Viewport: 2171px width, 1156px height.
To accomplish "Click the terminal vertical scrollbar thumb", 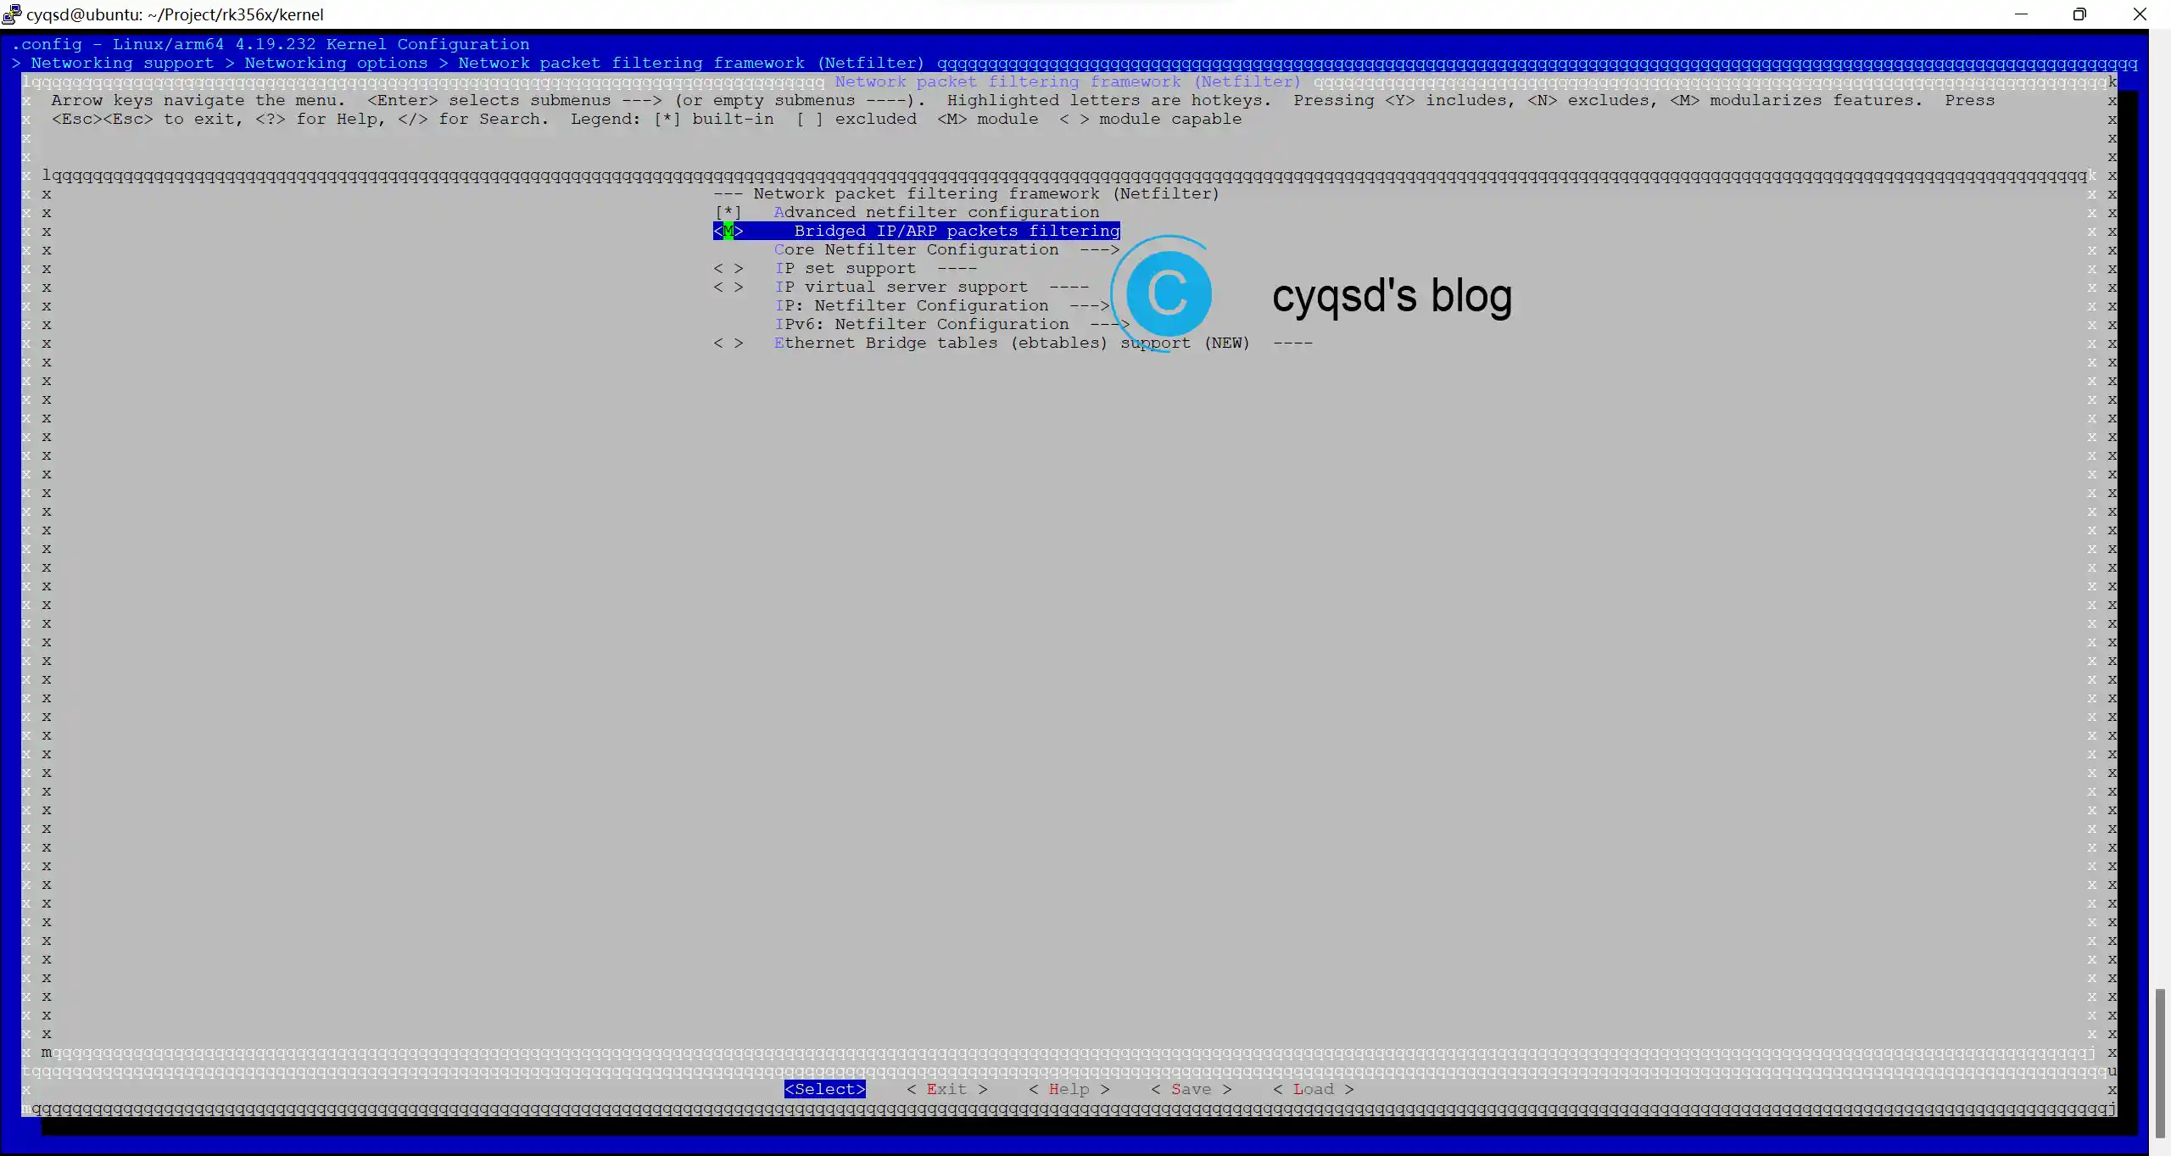I will point(2162,1063).
